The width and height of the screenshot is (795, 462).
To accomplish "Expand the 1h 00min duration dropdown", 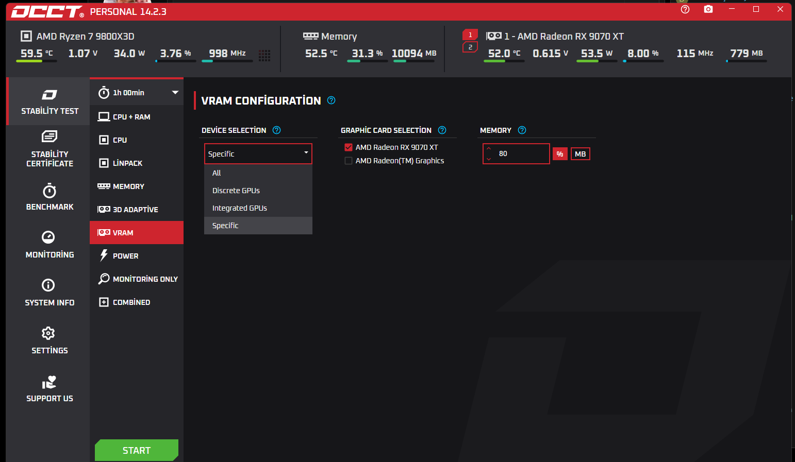I will [x=137, y=93].
